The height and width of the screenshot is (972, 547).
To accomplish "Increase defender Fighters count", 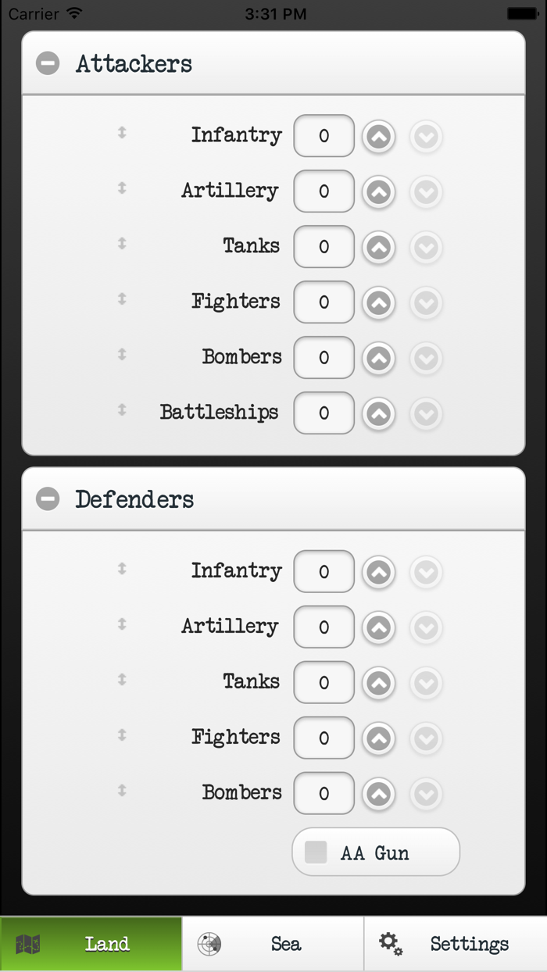I will click(x=378, y=738).
